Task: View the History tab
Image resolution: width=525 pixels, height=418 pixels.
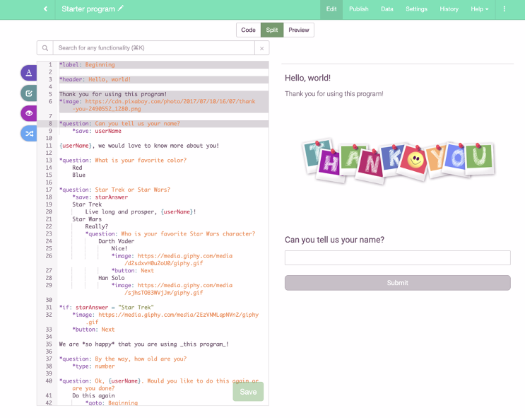Action: pyautogui.click(x=449, y=9)
